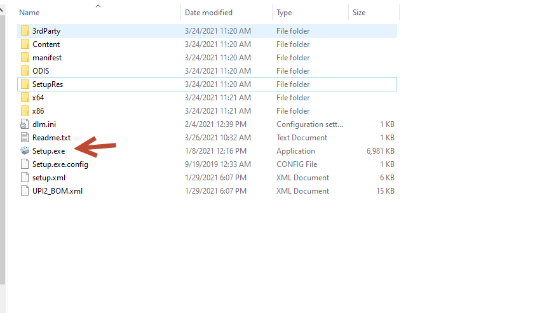Toggle the sort arrow above Name column
The width and height of the screenshot is (549, 313).
(98, 6)
